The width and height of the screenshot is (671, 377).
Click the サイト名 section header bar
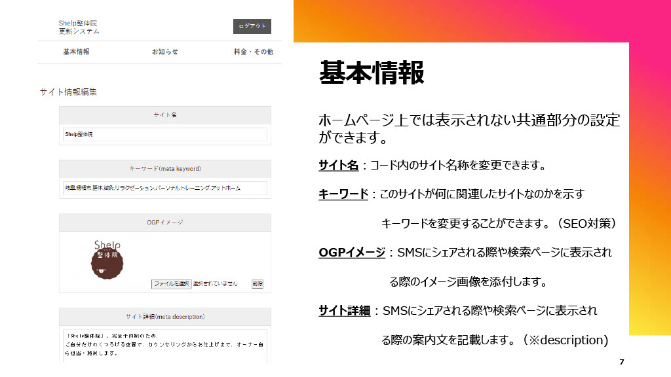tap(165, 115)
